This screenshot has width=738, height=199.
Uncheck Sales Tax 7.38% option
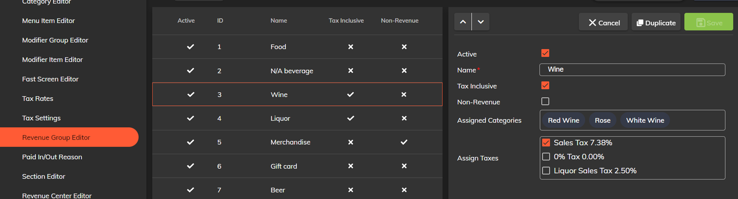point(546,143)
